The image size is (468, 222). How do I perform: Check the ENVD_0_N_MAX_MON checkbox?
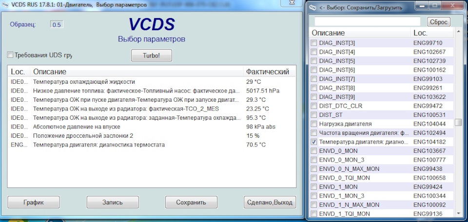pyautogui.click(x=313, y=168)
